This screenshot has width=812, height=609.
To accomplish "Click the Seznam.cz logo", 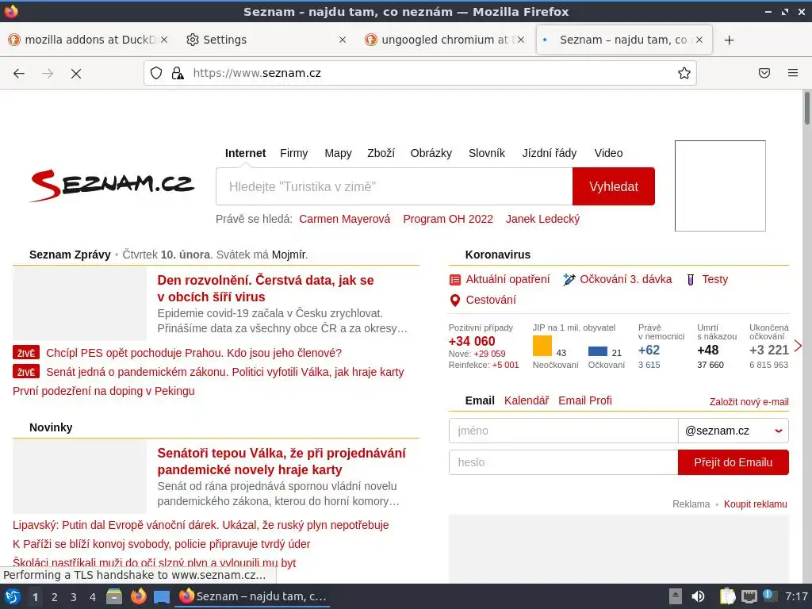I will pos(113,186).
